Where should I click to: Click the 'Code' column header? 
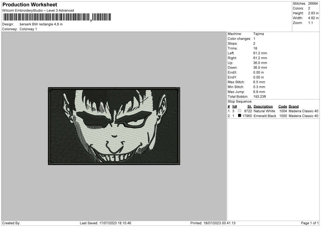[282, 107]
